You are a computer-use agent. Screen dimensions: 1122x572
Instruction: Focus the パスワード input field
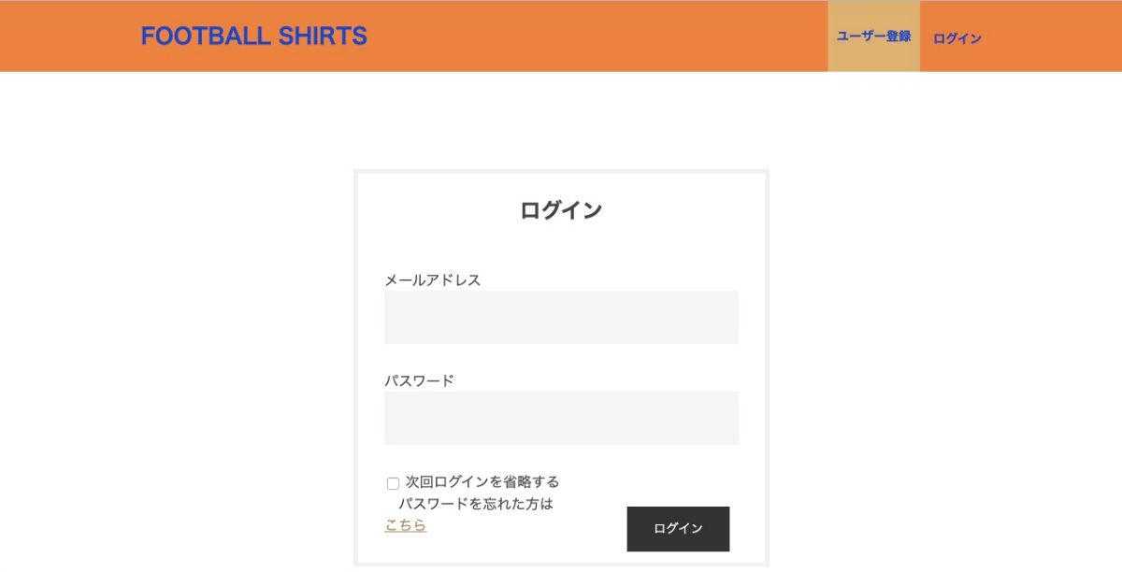tap(561, 418)
